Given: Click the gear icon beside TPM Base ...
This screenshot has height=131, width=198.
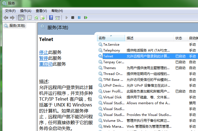Looking at the screenshot, I should (x=100, y=79).
